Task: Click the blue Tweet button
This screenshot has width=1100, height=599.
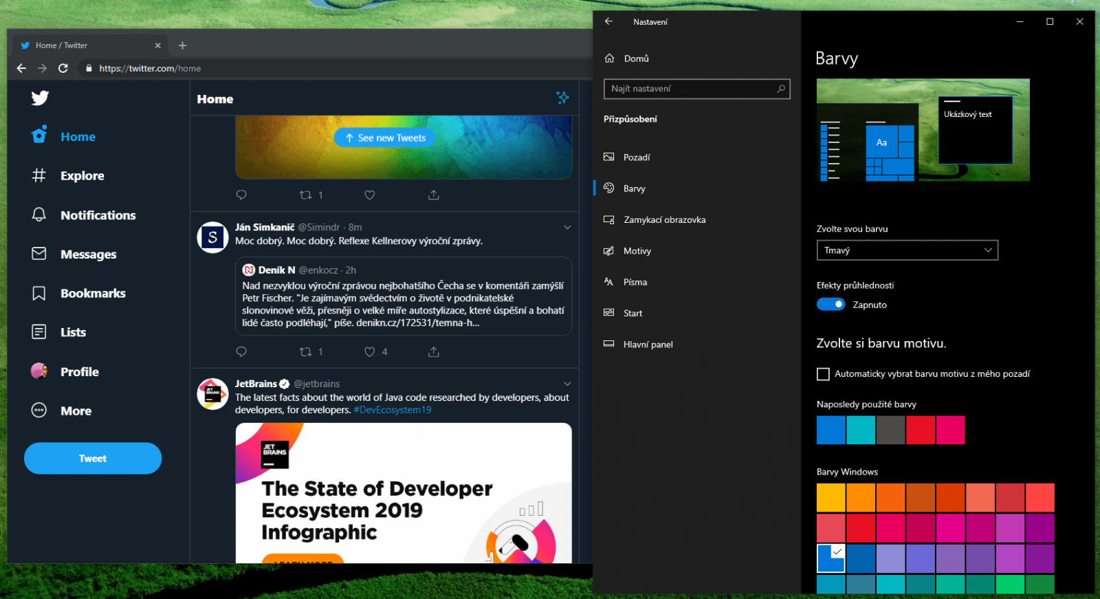Action: [x=93, y=458]
